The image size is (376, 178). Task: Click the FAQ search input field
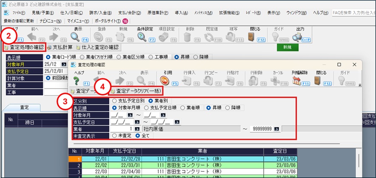[x=353, y=13]
